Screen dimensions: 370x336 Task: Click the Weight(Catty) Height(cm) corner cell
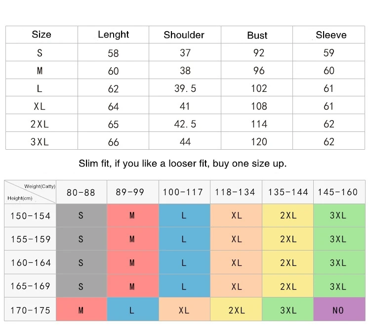[30, 192]
